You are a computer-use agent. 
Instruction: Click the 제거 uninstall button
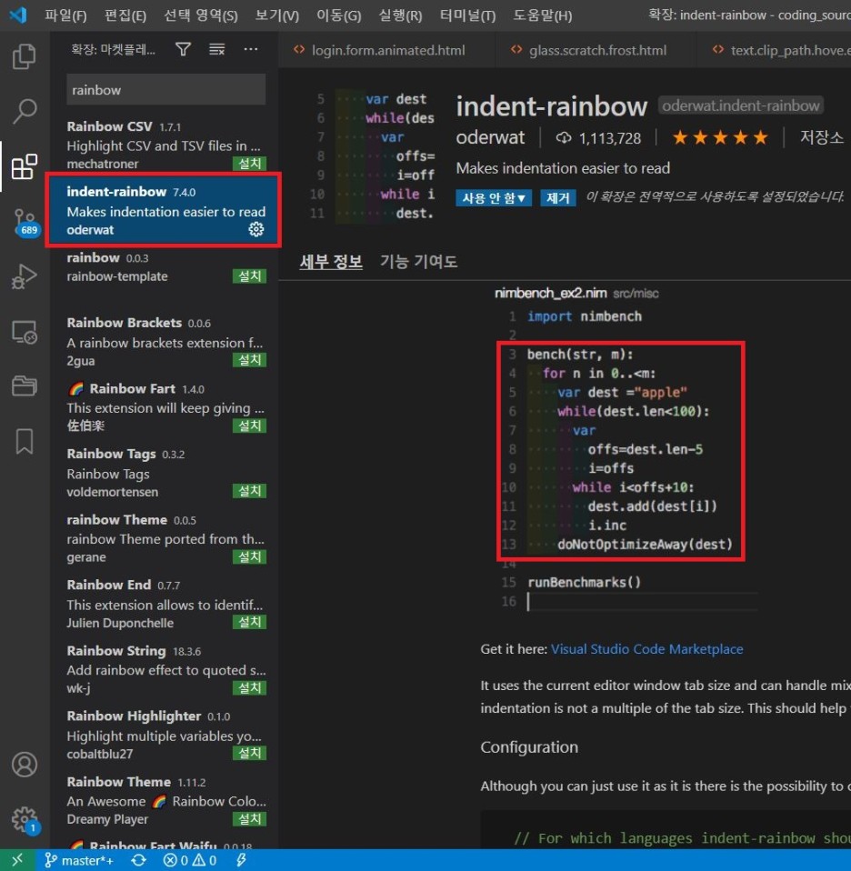pyautogui.click(x=557, y=198)
